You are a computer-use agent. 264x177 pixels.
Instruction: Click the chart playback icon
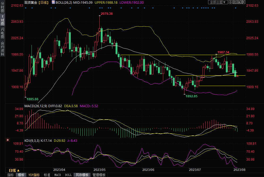[239, 2]
